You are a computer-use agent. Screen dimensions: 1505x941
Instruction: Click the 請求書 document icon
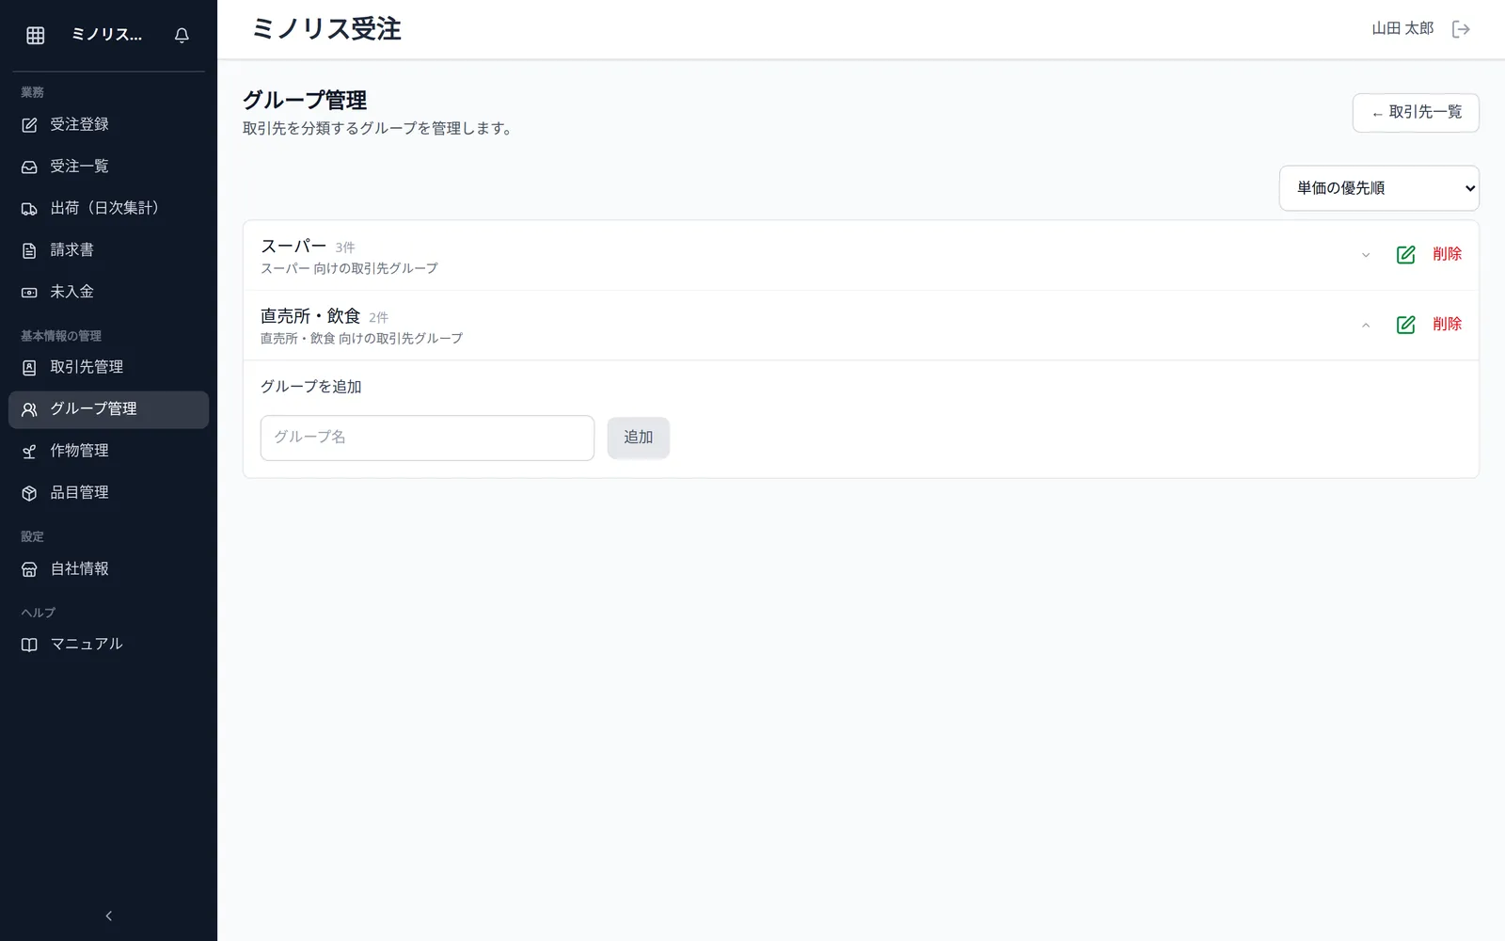click(x=29, y=250)
